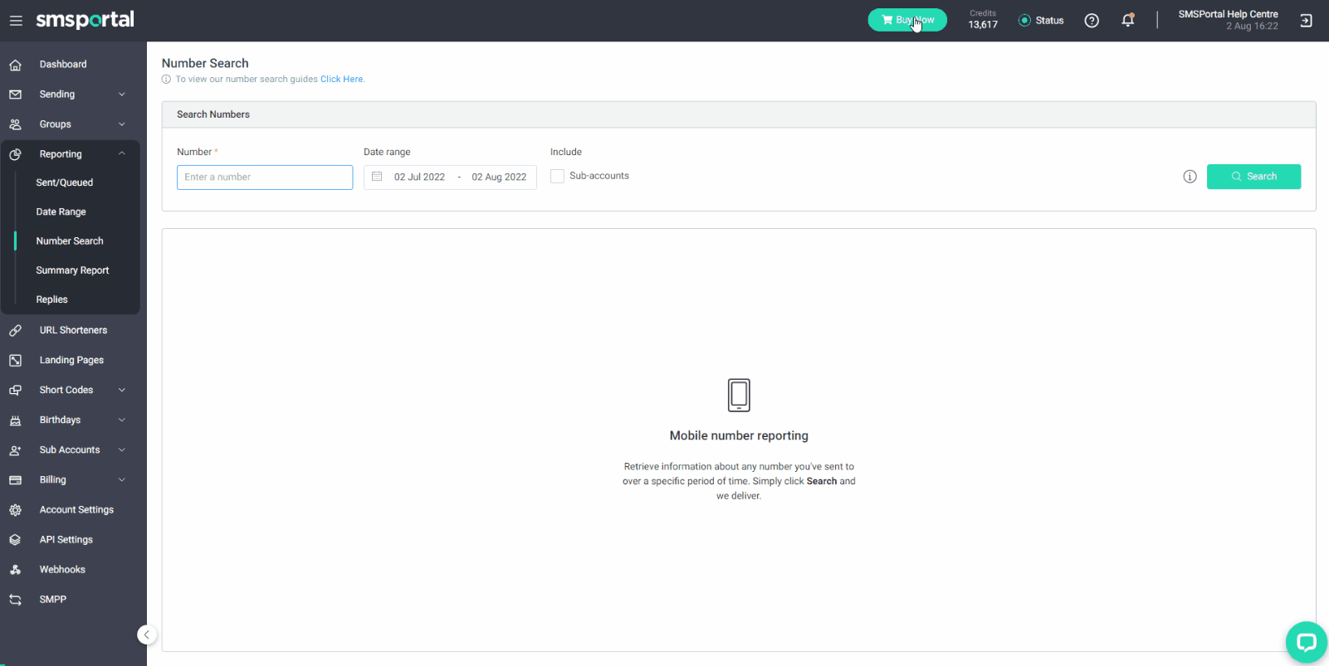The height and width of the screenshot is (666, 1329).
Task: Collapse sidebar with arrow button
Action: (x=147, y=635)
